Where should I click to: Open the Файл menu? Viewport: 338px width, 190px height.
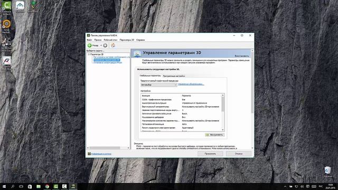tap(89, 40)
